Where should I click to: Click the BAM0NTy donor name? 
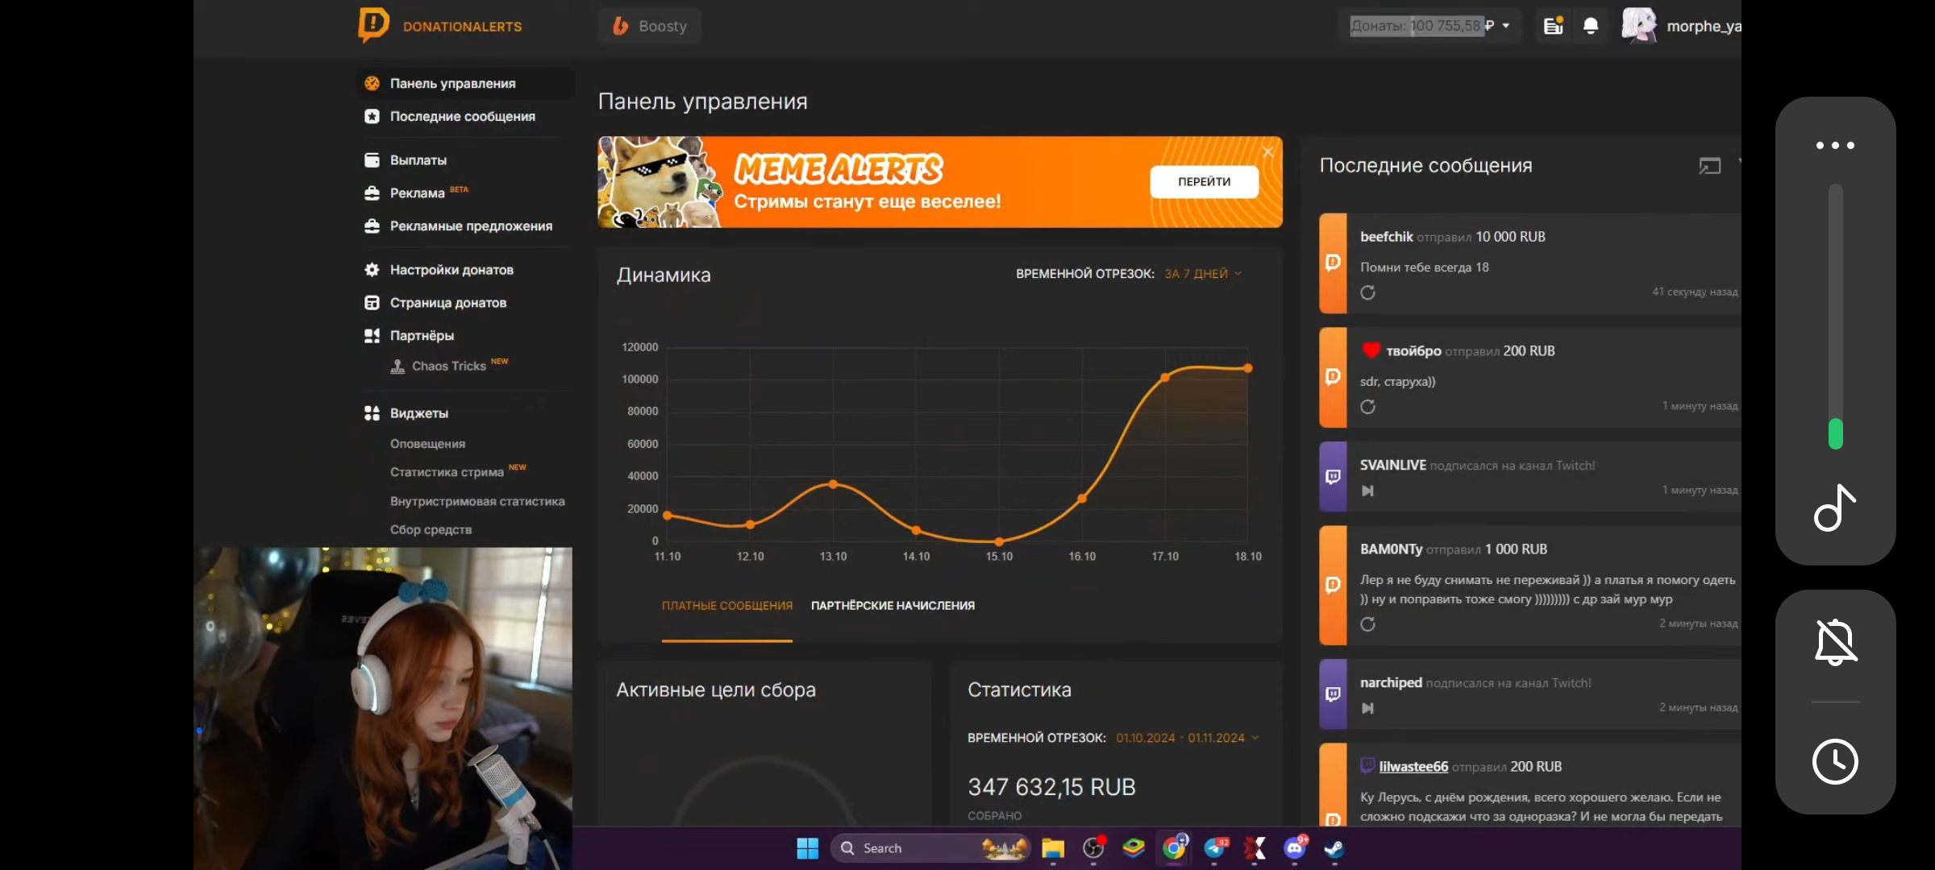[x=1391, y=549]
